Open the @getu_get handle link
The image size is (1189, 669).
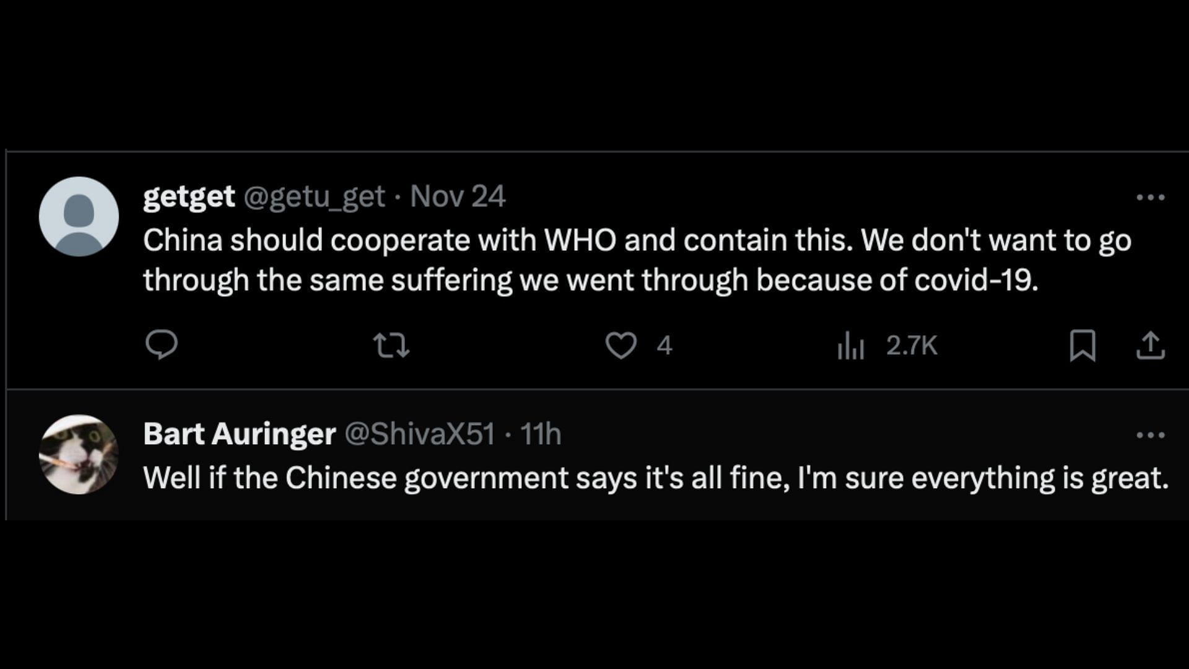point(315,197)
